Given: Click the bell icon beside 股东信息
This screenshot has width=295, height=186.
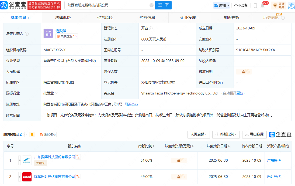Looking at the screenshot, I should (x=32, y=134).
